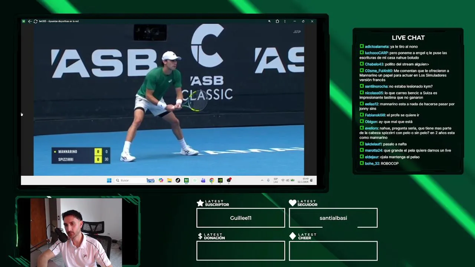This screenshot has width=475, height=267.
Task: Open the extensions puzzle icon
Action: pyautogui.click(x=277, y=21)
